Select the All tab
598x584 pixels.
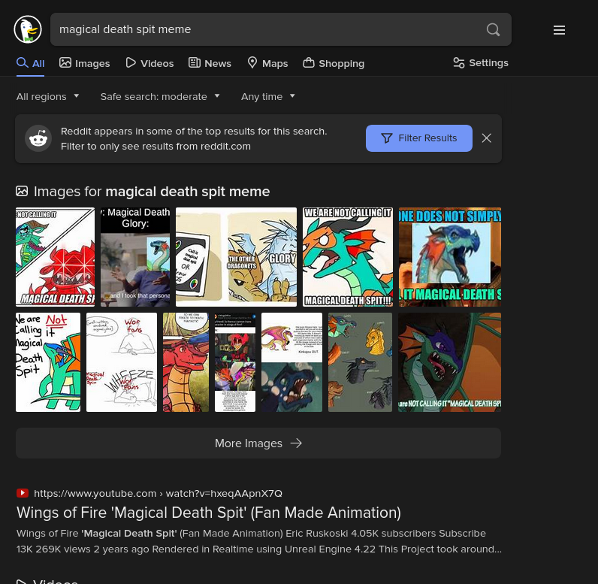coord(31,63)
